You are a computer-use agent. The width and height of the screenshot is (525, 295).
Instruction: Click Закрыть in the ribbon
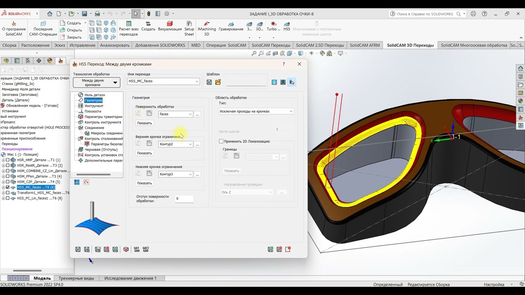pos(71,37)
